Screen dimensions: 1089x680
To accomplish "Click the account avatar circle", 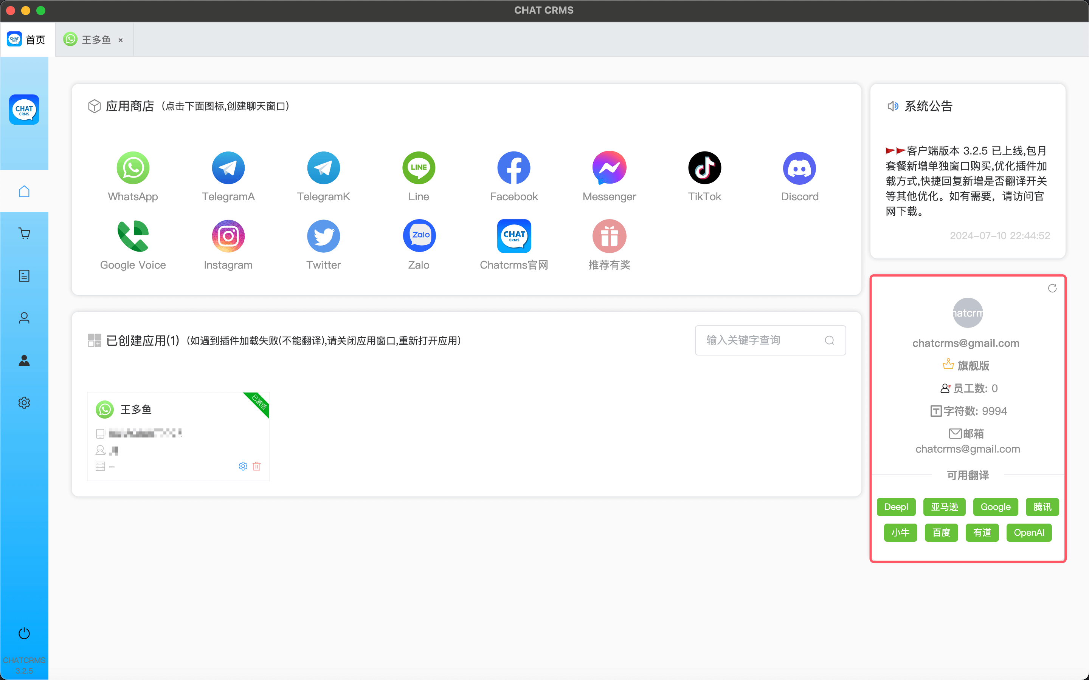I will (x=968, y=313).
